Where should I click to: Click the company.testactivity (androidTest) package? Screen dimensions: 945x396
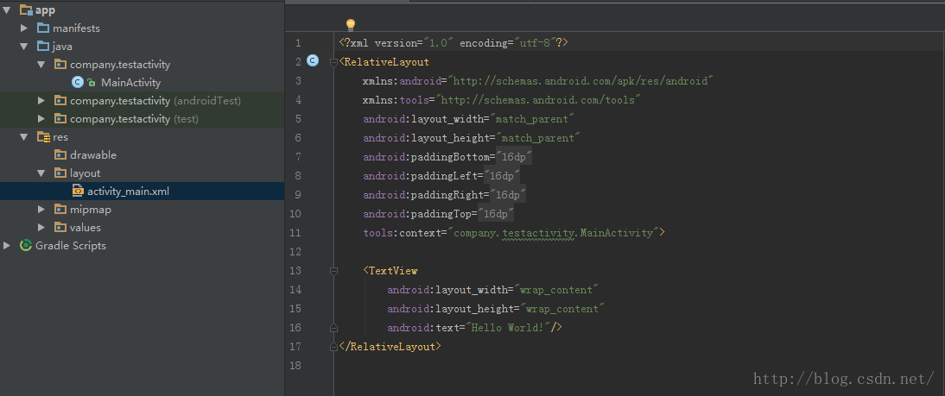[155, 101]
